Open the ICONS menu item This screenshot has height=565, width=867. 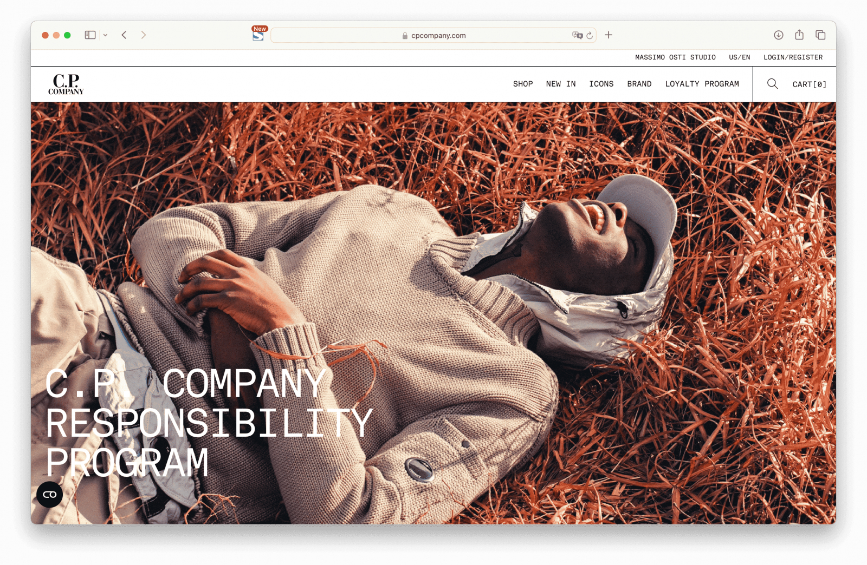click(x=601, y=84)
